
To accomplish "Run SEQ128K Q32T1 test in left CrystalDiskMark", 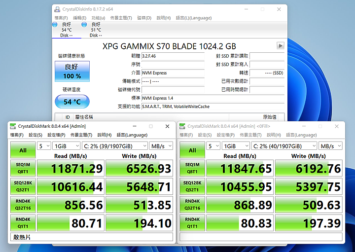I will [23, 186].
